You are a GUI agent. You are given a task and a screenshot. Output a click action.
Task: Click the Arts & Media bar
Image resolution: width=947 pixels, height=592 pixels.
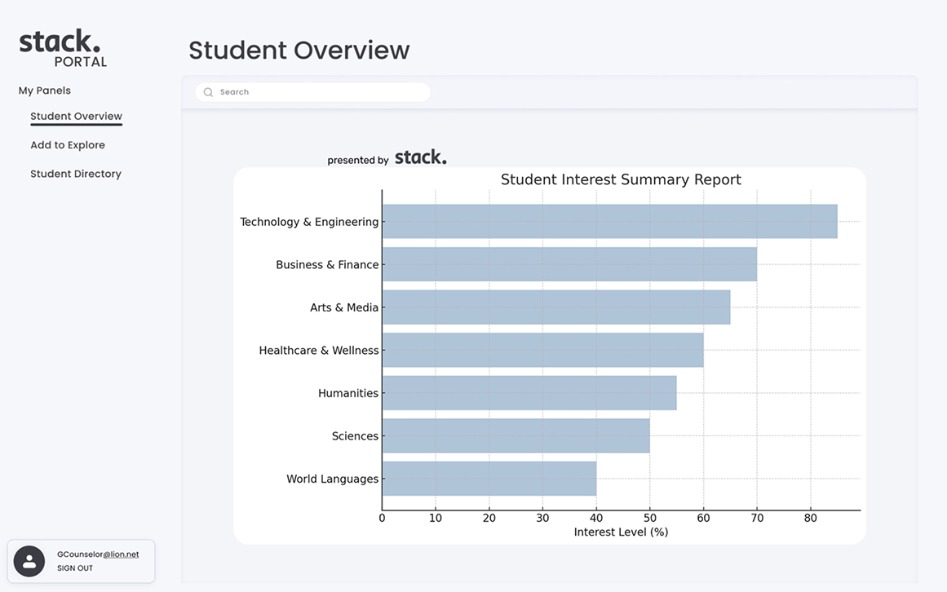click(x=555, y=307)
